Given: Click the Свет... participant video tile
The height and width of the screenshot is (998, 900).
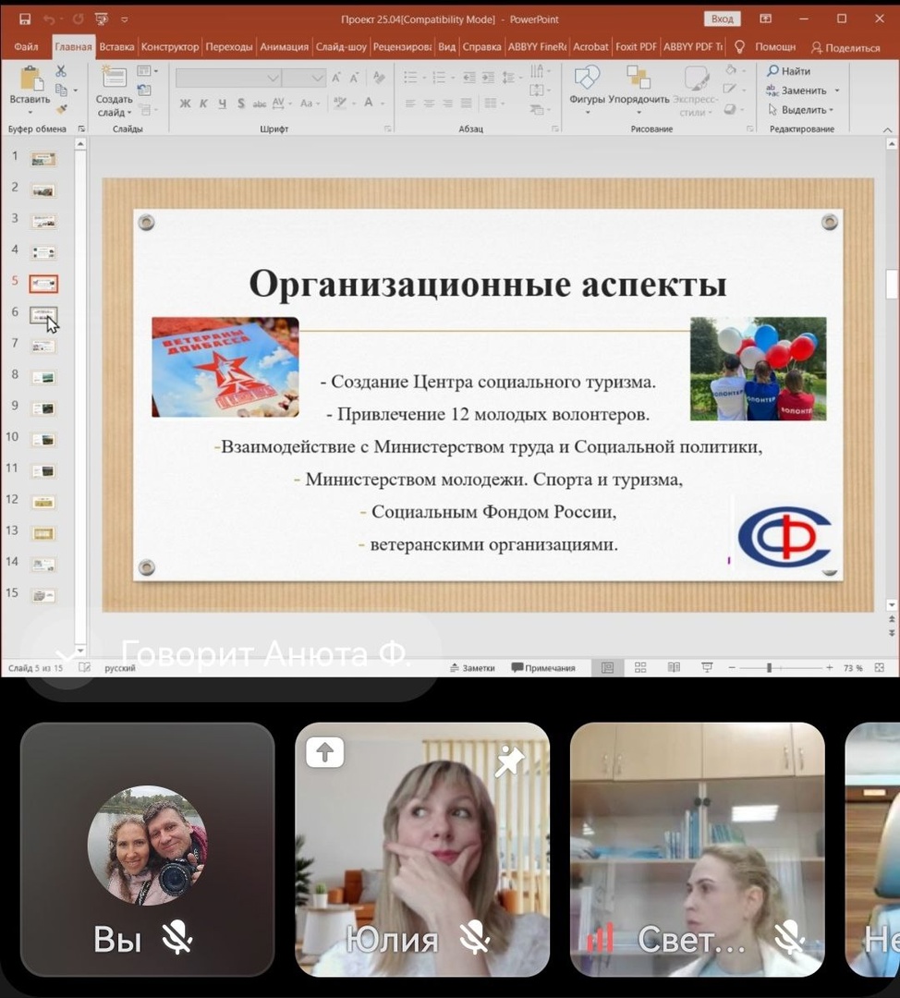Looking at the screenshot, I should 697,850.
